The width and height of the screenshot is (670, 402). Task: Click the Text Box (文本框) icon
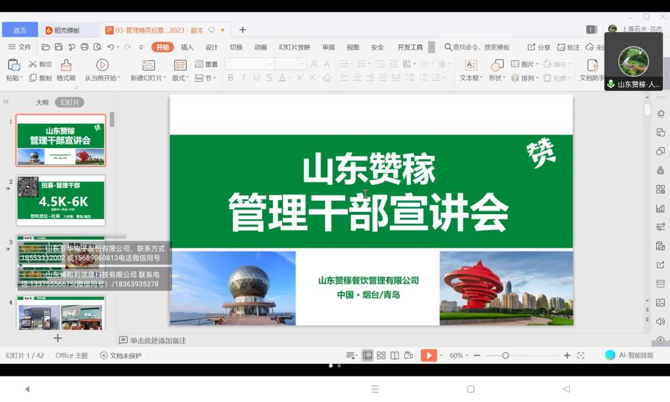click(x=470, y=65)
